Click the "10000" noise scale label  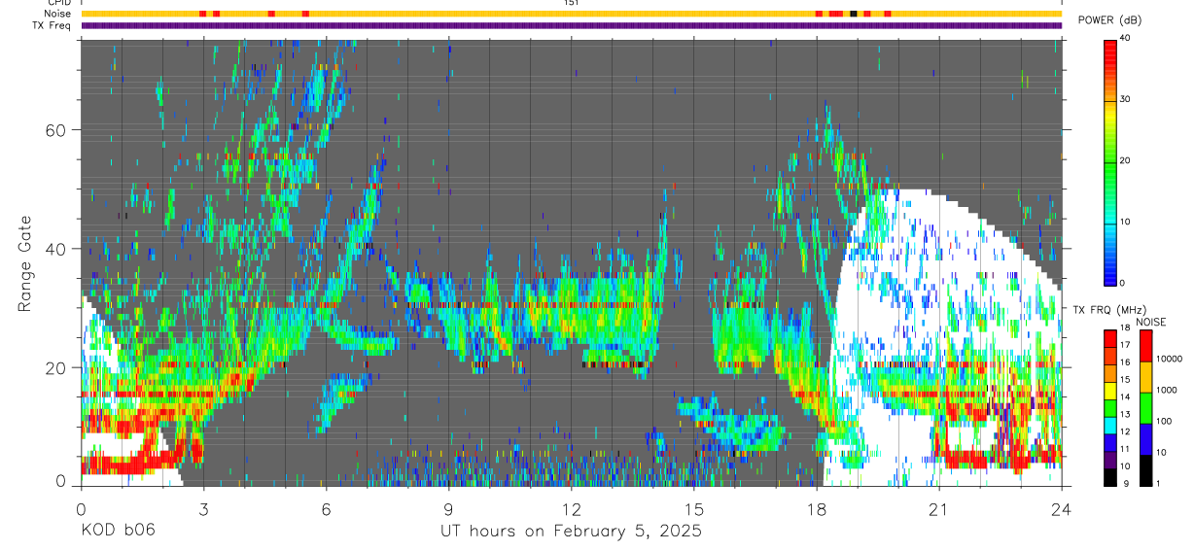1170,361
